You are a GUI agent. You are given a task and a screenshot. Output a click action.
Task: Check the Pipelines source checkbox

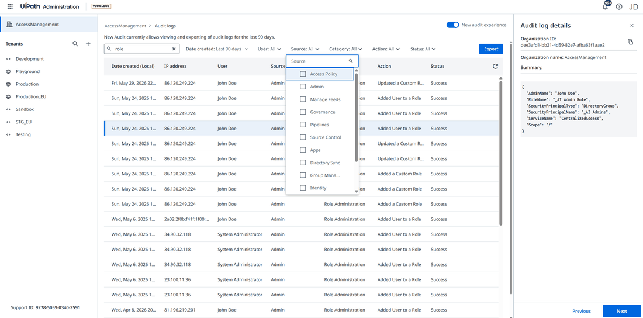[303, 125]
